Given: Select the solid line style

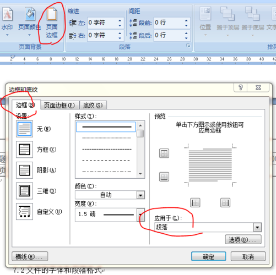Looking at the screenshot, I should tap(106, 127).
